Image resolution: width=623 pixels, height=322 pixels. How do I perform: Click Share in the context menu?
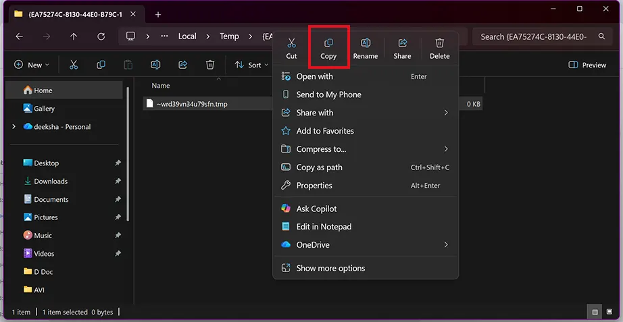402,49
